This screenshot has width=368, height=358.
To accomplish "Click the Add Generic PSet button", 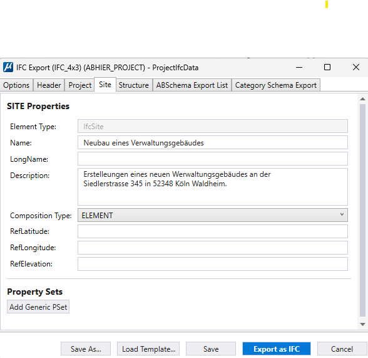I will [38, 307].
